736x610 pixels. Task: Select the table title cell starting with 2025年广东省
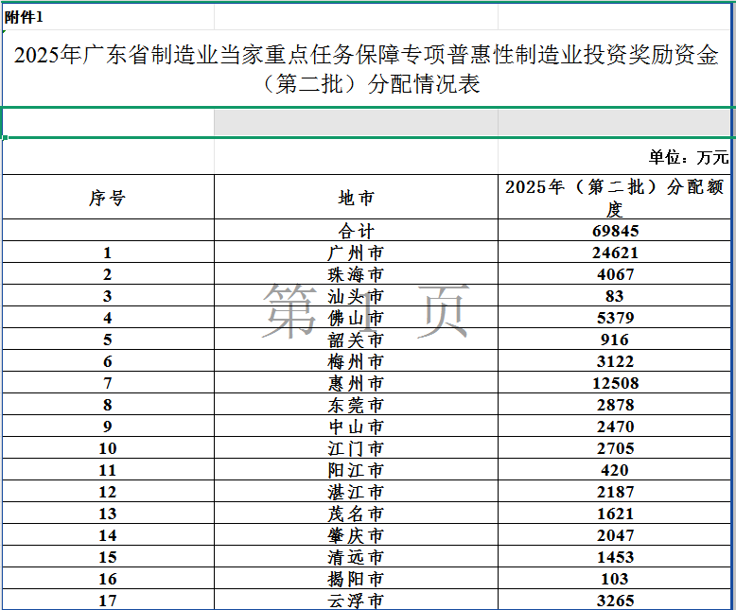click(x=366, y=69)
